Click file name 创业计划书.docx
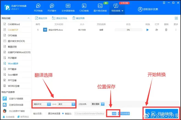The height and width of the screenshot is (120, 181). click(56, 30)
